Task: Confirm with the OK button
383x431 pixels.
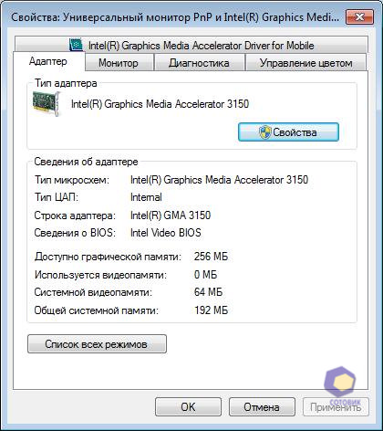Action: (x=188, y=406)
